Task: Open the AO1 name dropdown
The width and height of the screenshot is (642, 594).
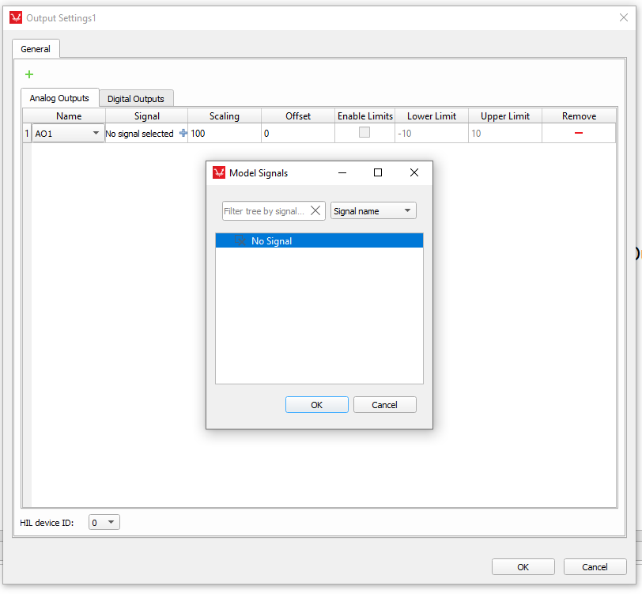Action: 96,134
